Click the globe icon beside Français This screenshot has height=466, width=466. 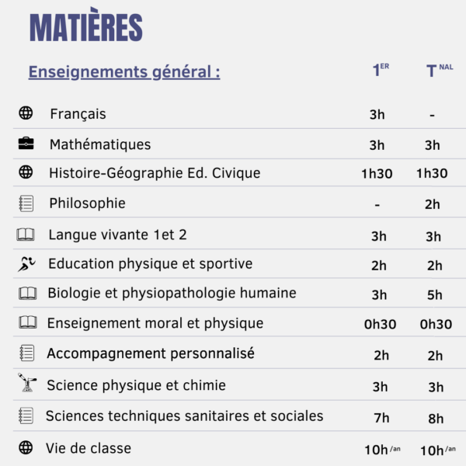pos(26,113)
